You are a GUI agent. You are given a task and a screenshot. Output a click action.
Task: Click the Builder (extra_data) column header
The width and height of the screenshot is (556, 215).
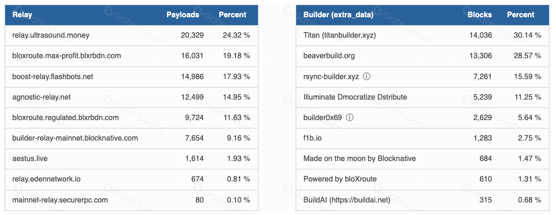coord(338,15)
